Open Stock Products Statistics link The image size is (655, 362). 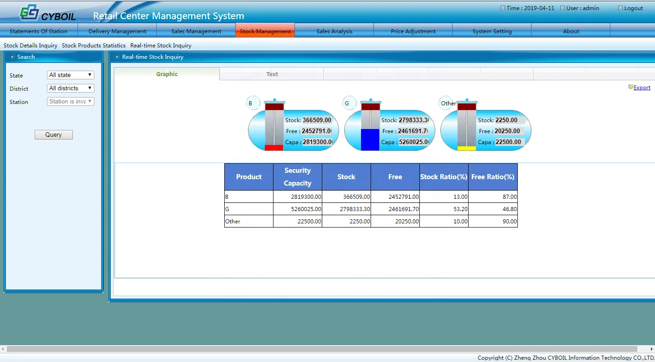tap(93, 46)
